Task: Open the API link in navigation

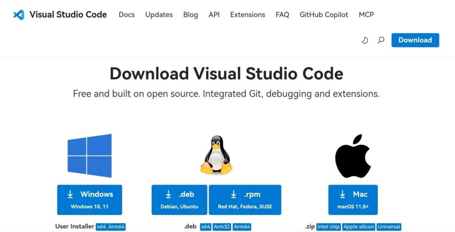Action: (x=214, y=15)
